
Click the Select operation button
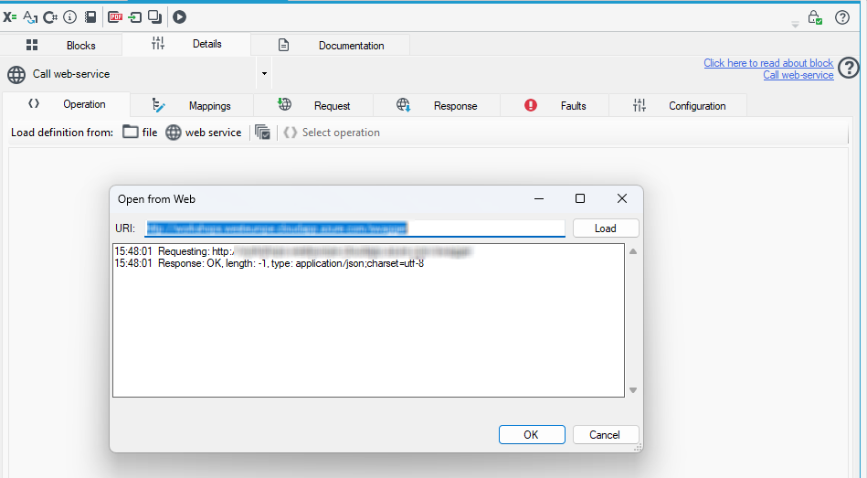[x=332, y=133]
